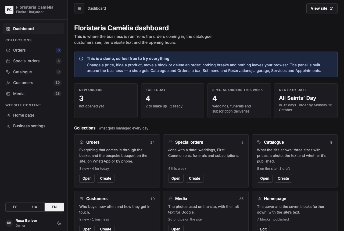This screenshot has height=231, width=344.
Task: Click the calendar icon on the Special orders card
Action: [x=170, y=142]
